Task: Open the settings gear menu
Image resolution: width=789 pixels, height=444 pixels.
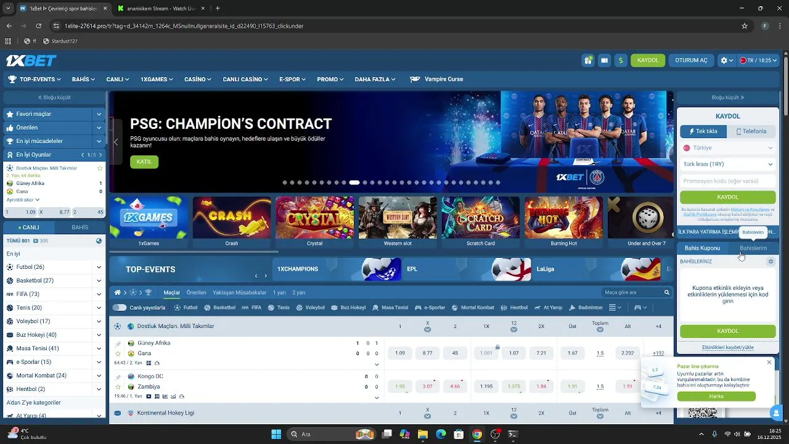Action: (727, 60)
